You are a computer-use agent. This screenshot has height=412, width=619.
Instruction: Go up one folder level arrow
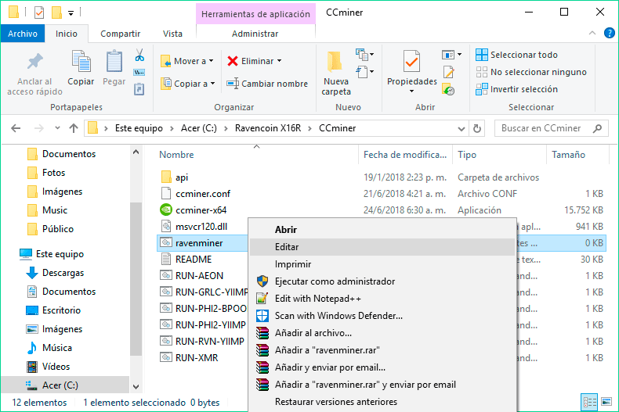click(74, 128)
